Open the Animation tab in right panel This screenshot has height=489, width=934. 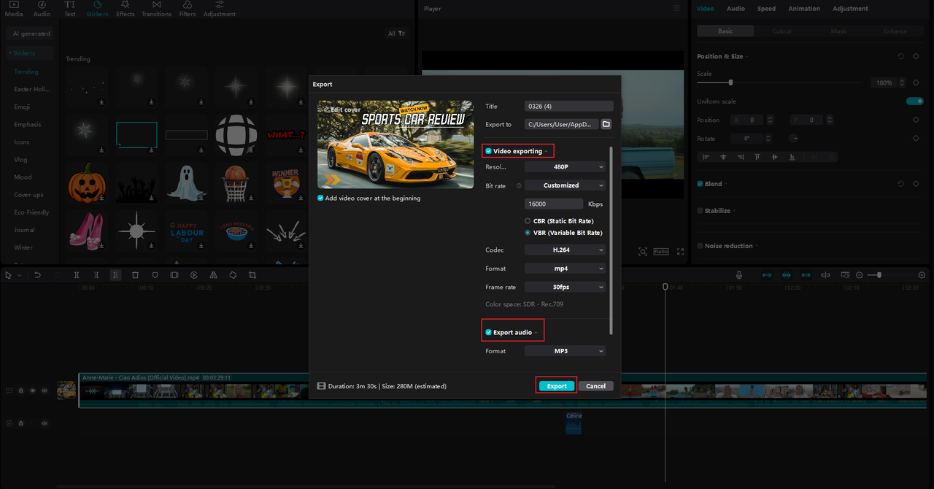click(804, 9)
